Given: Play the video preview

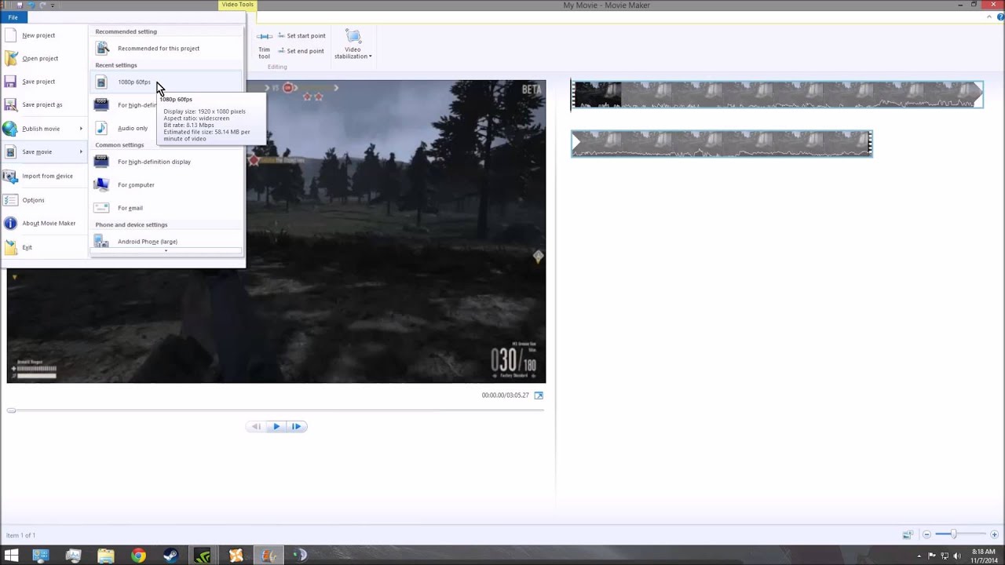Looking at the screenshot, I should pyautogui.click(x=276, y=427).
